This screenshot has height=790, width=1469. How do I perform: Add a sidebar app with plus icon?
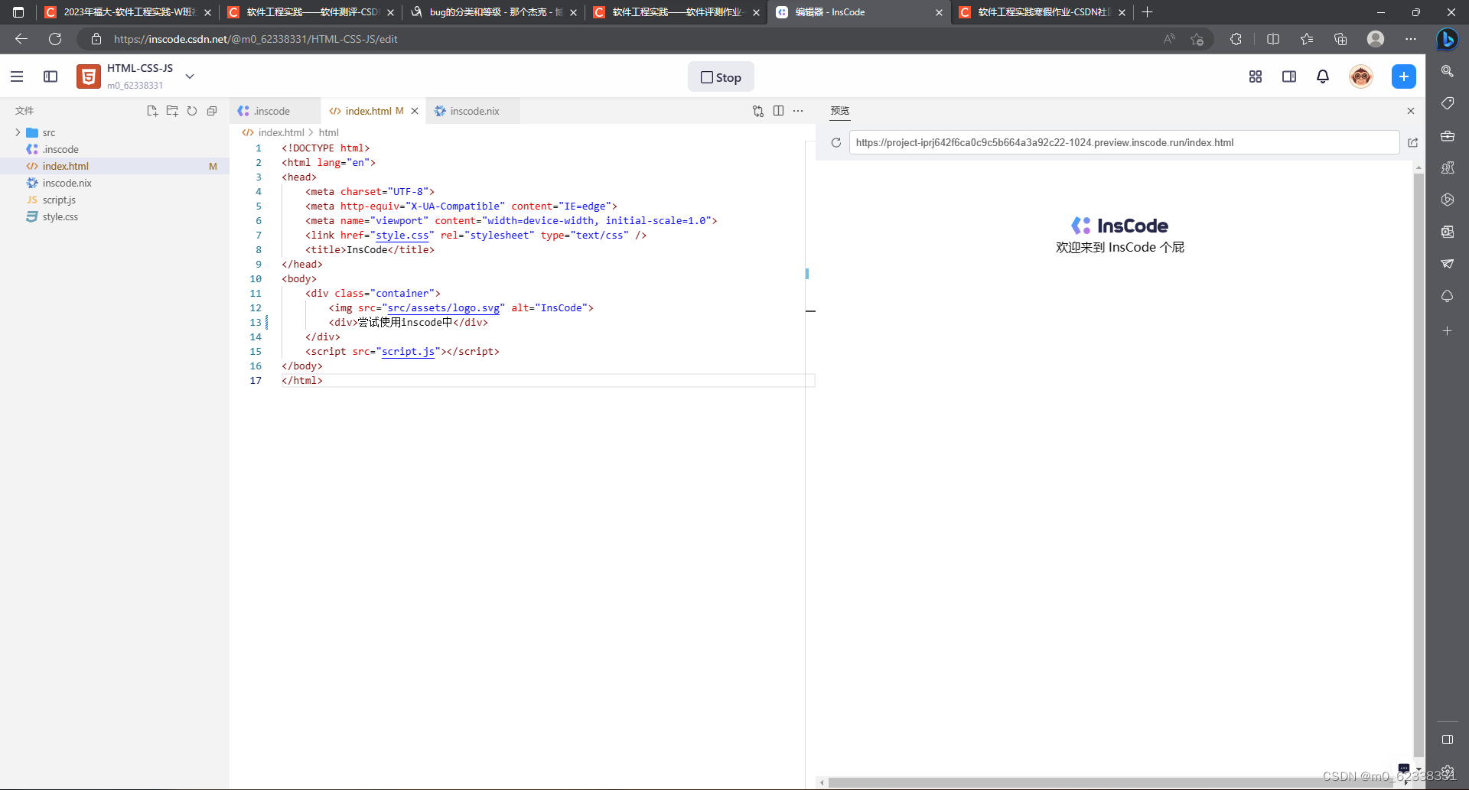1448,331
